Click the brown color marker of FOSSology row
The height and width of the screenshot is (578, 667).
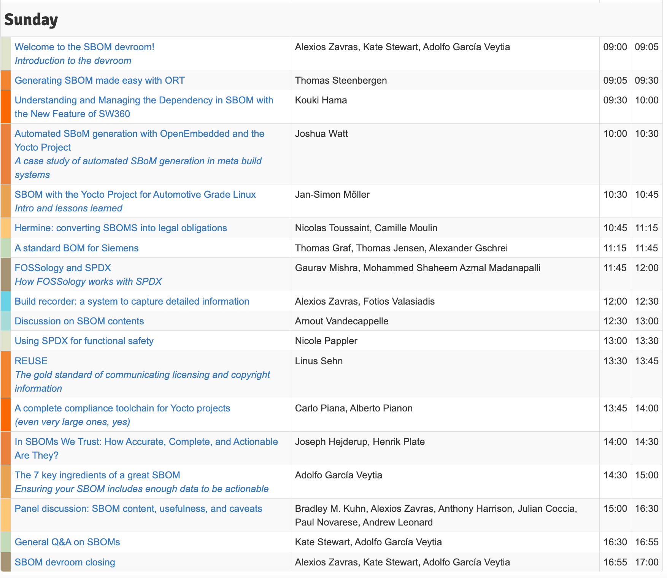6,274
